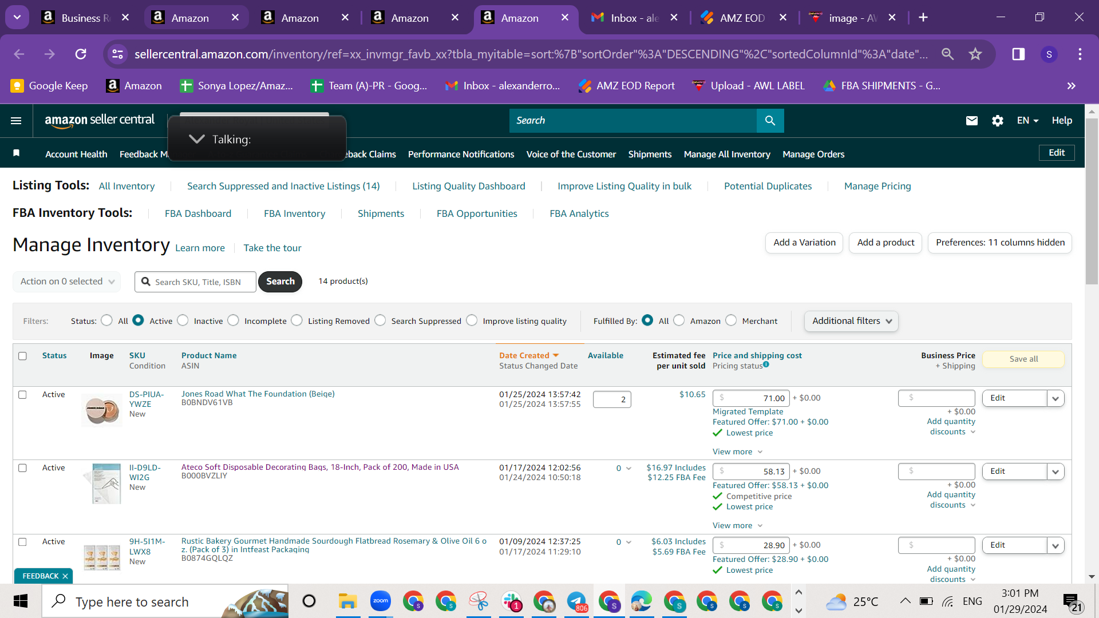The height and width of the screenshot is (618, 1099).
Task: Open the browser tab list dropdown
Action: (x=17, y=18)
